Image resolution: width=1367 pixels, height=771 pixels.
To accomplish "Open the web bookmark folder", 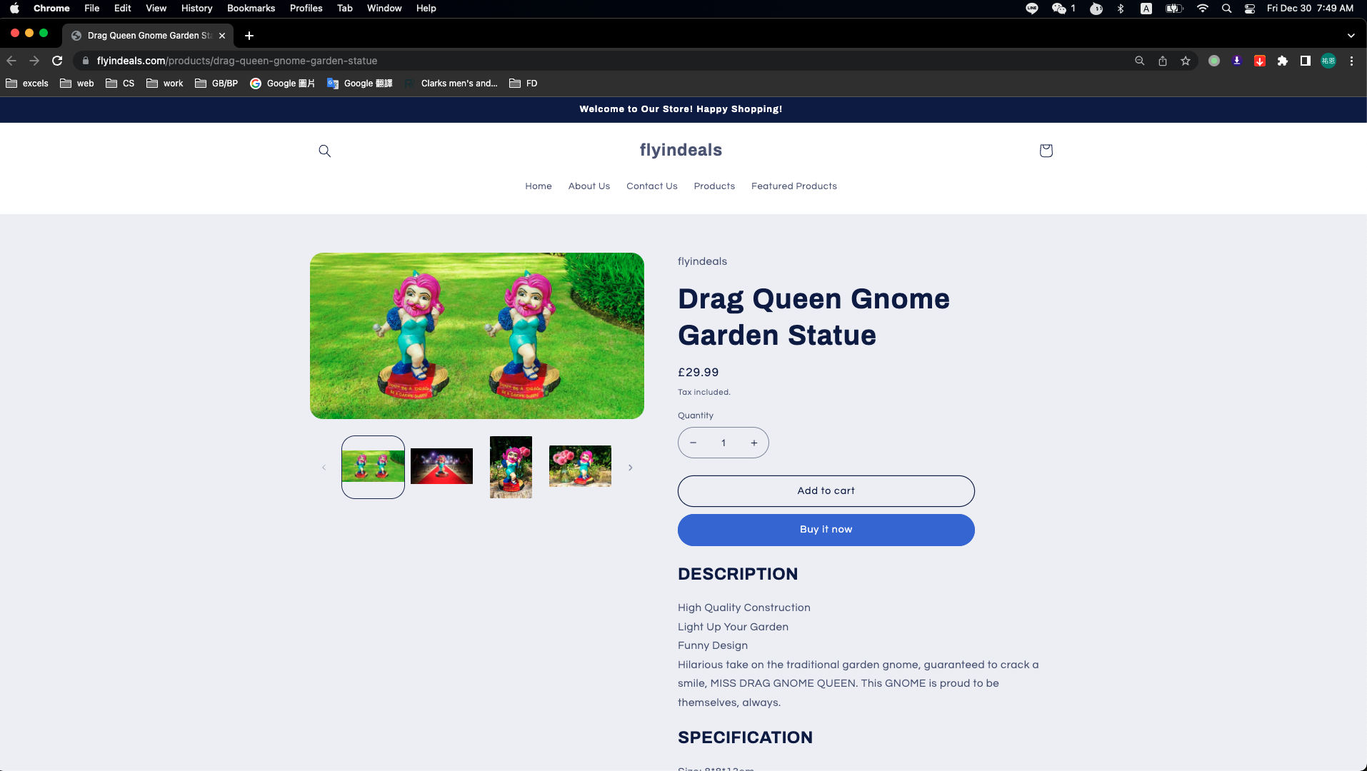I will 77,84.
